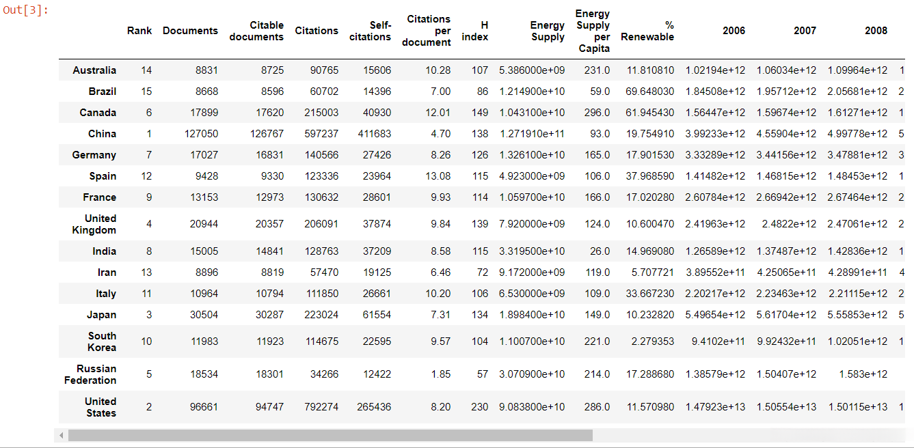
Task: Click the Citable documents column header
Action: (x=256, y=31)
